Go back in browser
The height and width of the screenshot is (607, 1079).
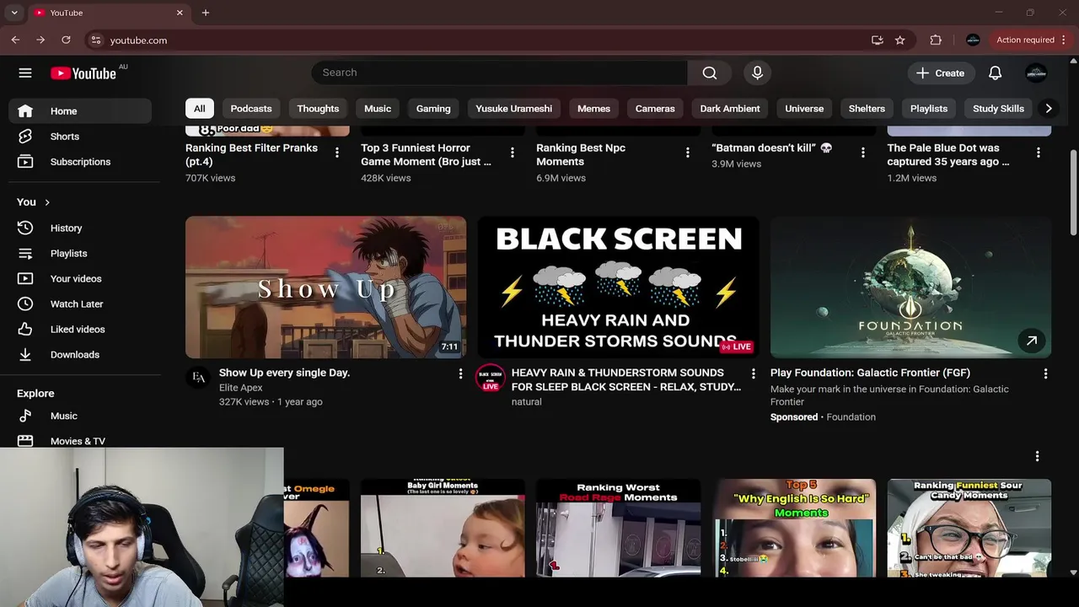pyautogui.click(x=15, y=40)
